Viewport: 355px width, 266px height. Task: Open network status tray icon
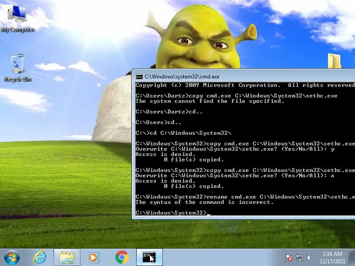click(299, 258)
